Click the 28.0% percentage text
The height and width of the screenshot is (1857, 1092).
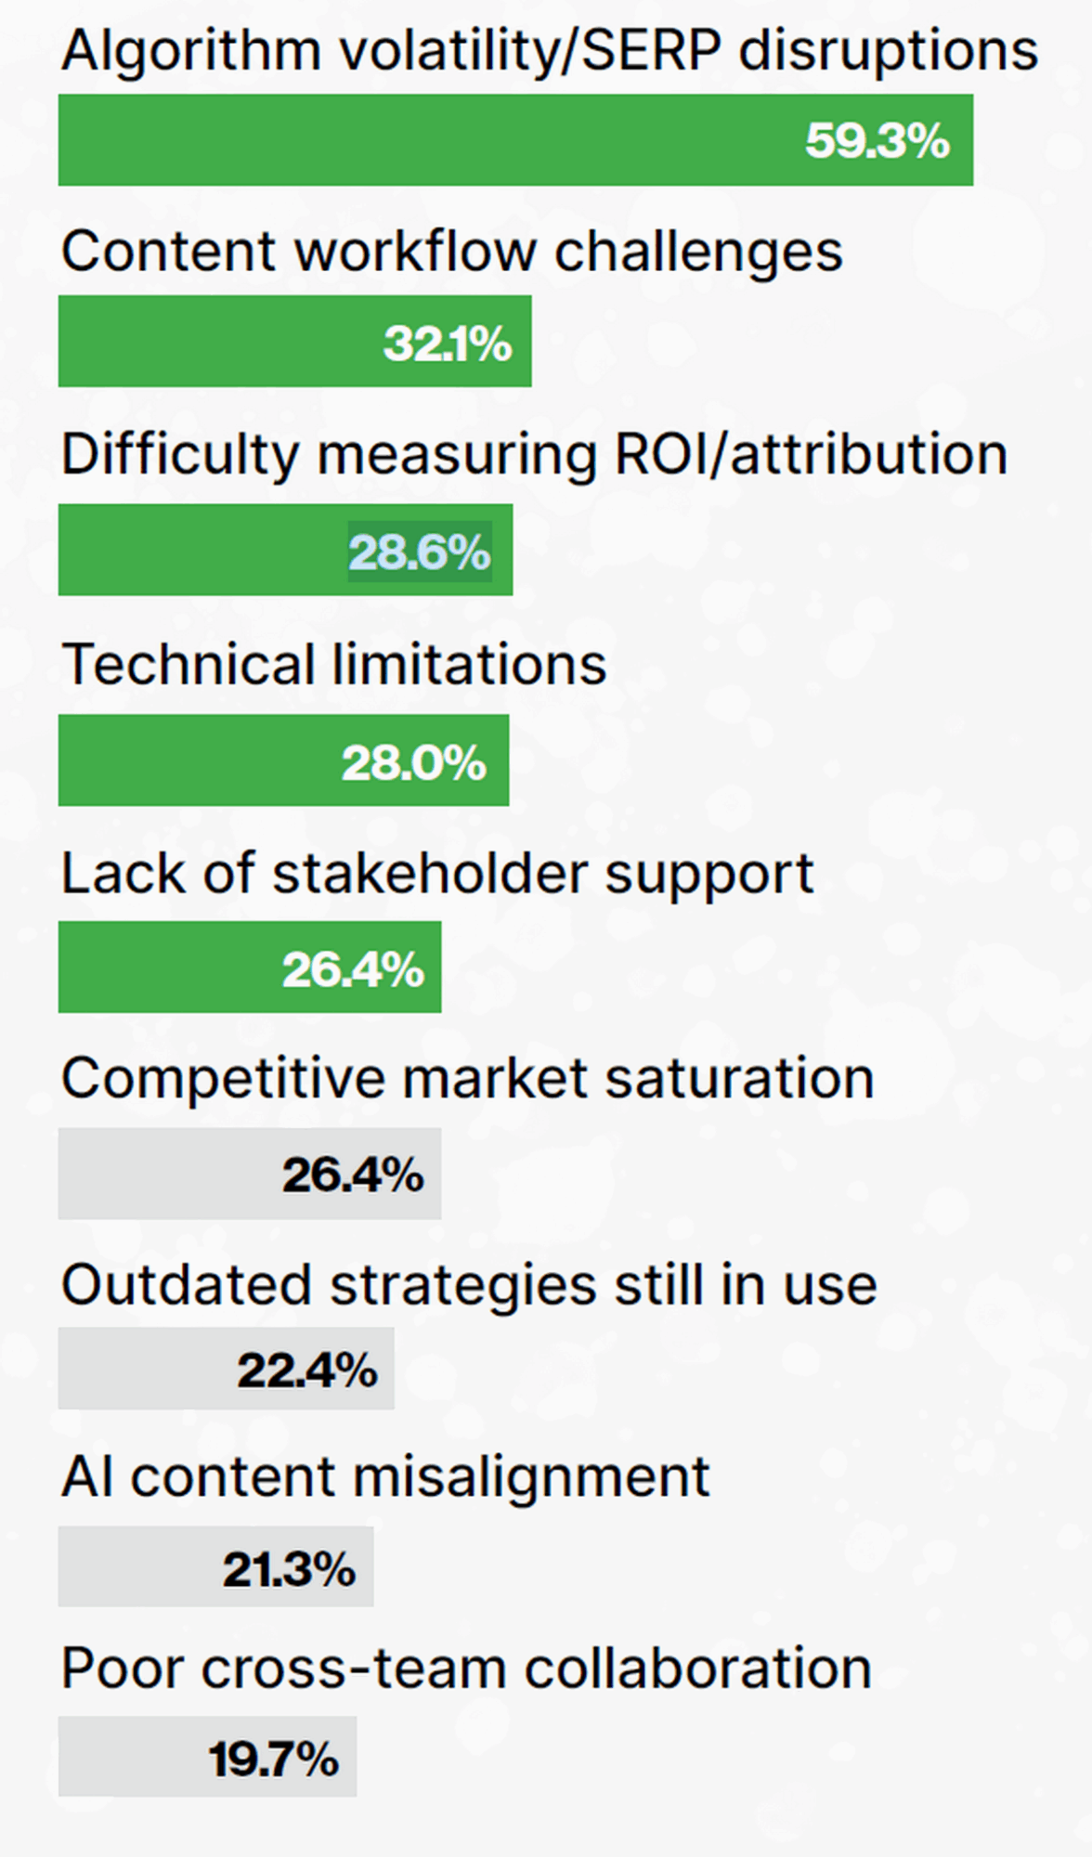point(414,763)
